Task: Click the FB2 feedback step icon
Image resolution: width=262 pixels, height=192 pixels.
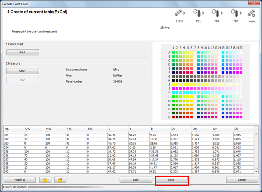Action: point(216,13)
